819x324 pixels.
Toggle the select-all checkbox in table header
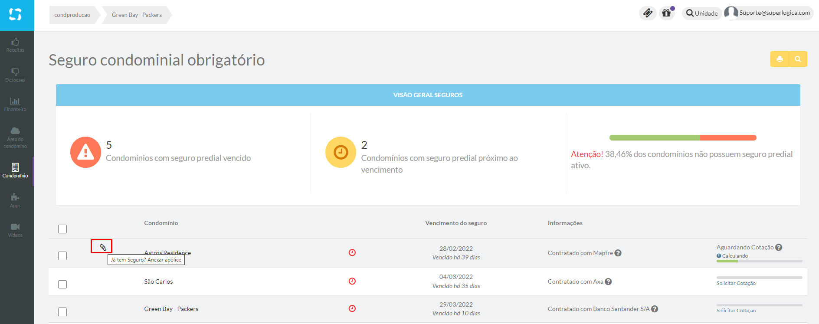(x=62, y=229)
